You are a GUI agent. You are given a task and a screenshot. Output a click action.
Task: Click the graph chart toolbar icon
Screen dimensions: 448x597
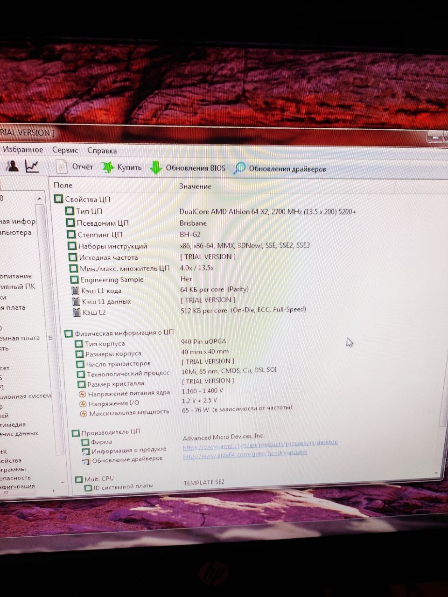32,166
